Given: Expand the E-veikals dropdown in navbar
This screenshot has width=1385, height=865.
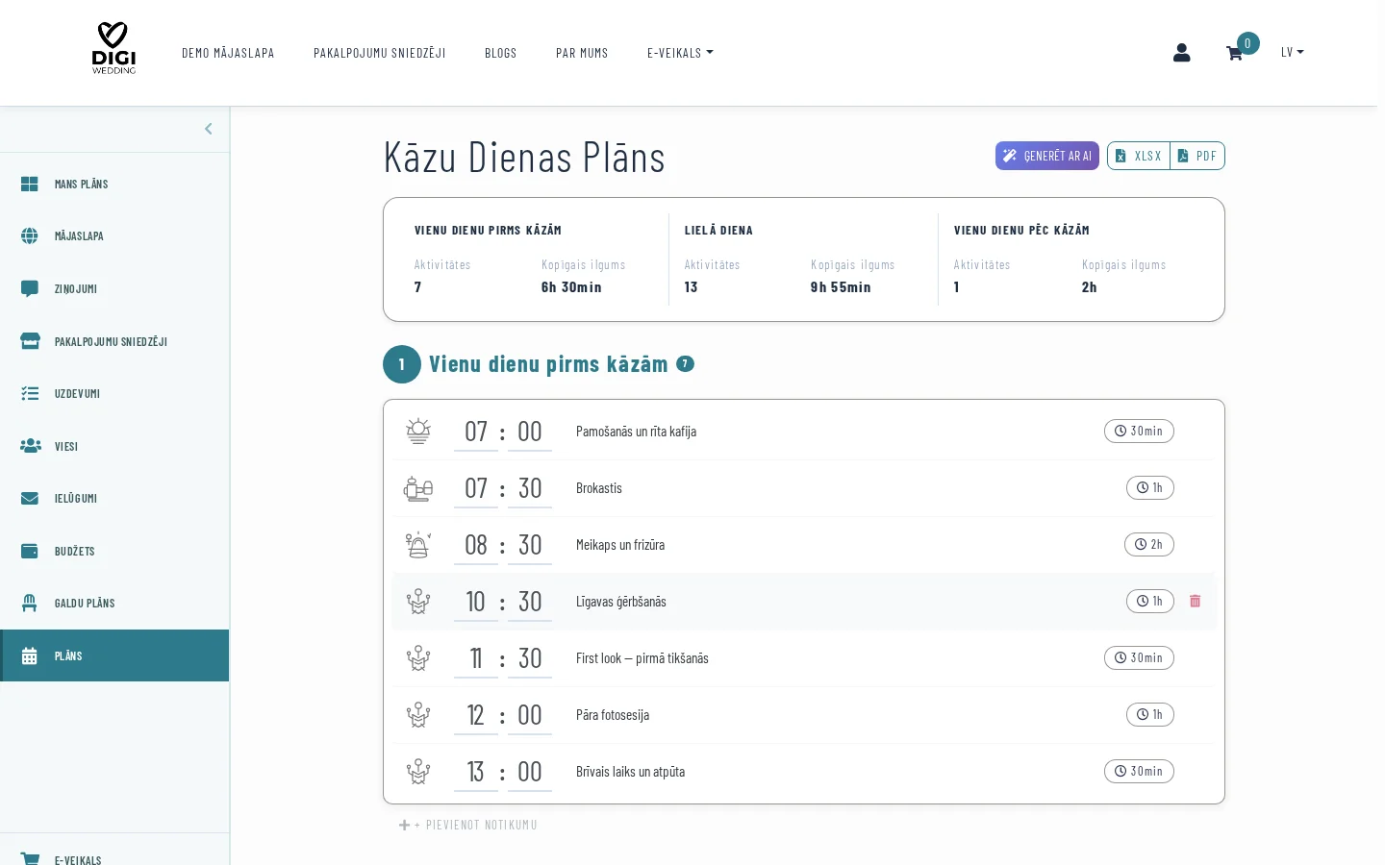Looking at the screenshot, I should (x=680, y=53).
